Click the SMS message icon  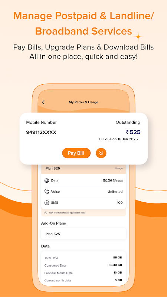pyautogui.click(x=47, y=203)
